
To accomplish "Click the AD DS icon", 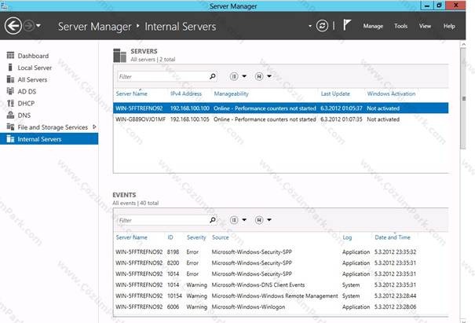I will [10, 91].
